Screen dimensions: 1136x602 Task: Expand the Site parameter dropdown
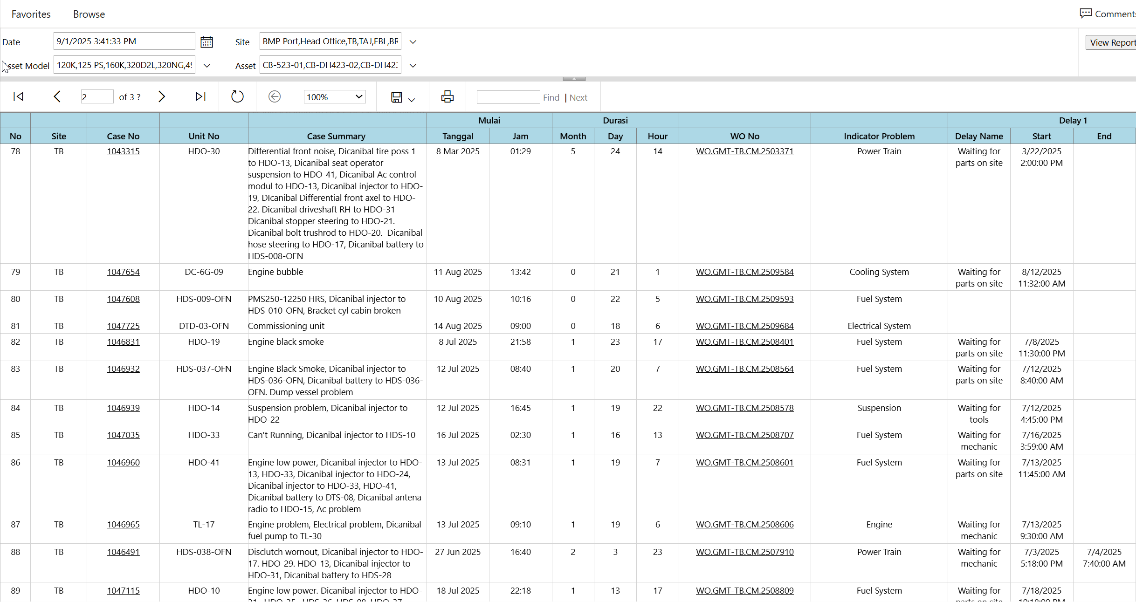tap(413, 42)
